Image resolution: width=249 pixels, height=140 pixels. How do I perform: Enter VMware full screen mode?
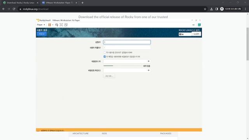[x=61, y=25]
